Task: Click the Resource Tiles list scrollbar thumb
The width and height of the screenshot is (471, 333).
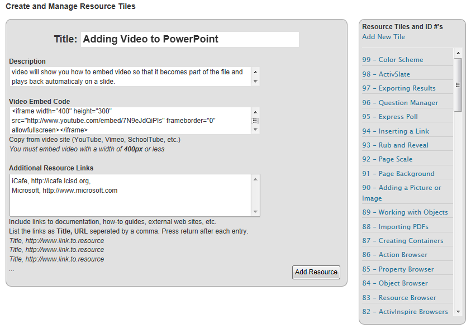Action: tap(458, 85)
